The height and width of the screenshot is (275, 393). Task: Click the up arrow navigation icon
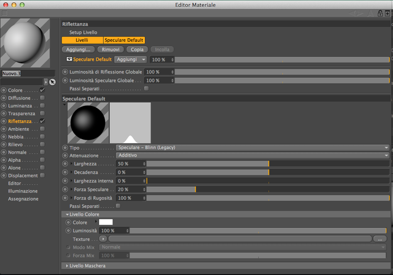click(370, 13)
